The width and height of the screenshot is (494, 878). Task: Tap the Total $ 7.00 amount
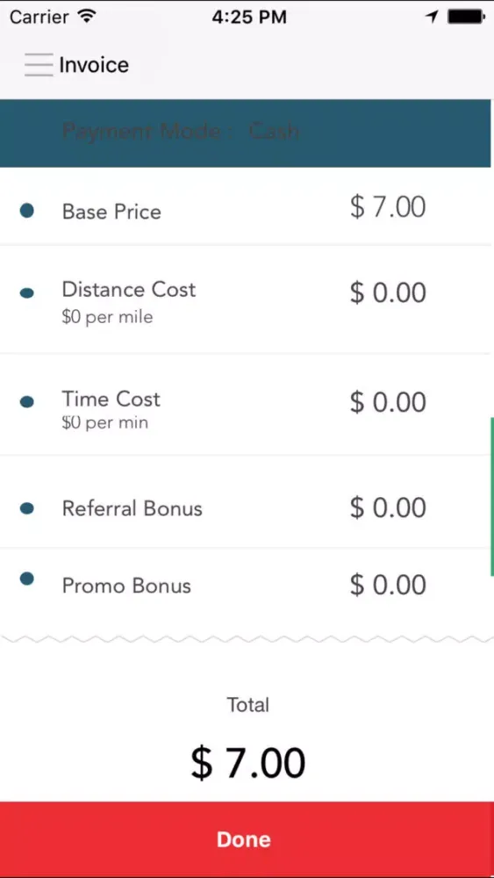pos(247,763)
